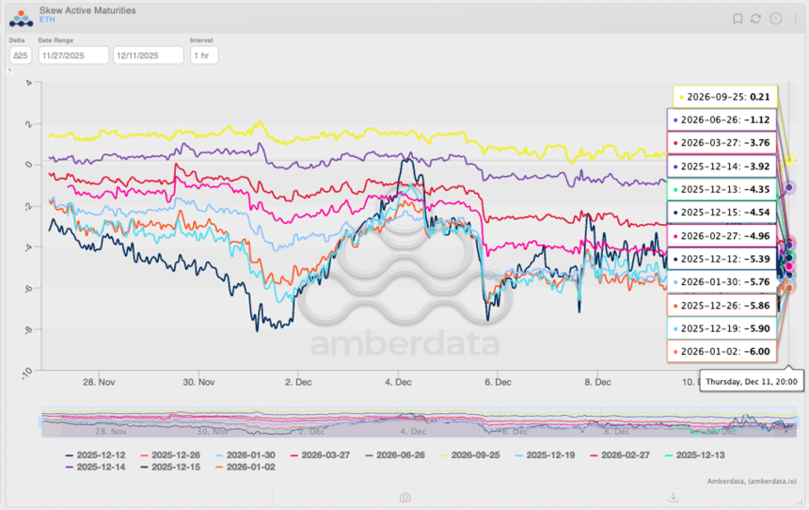Open the Delta Δ25 dropdown
The width and height of the screenshot is (809, 510).
(20, 56)
